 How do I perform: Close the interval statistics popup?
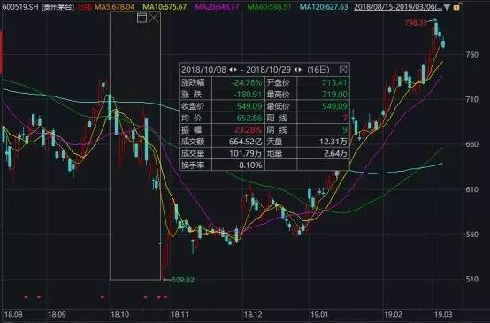(x=343, y=69)
